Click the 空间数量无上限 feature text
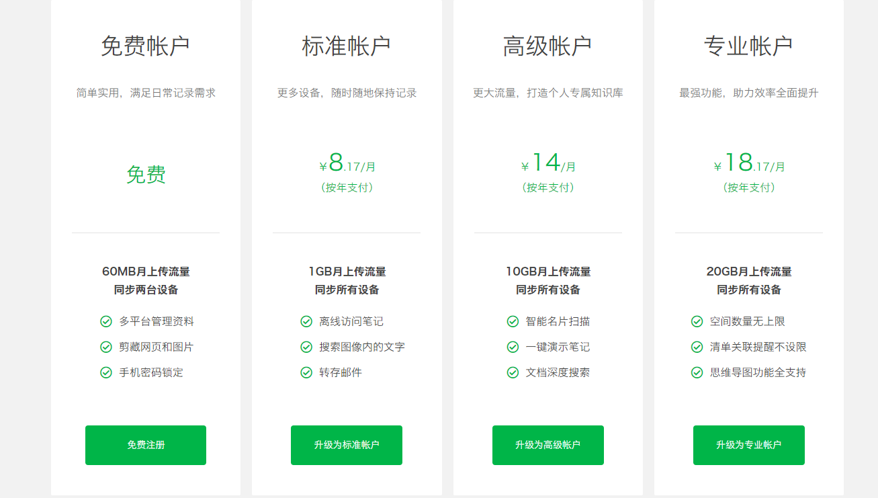 [x=748, y=321]
